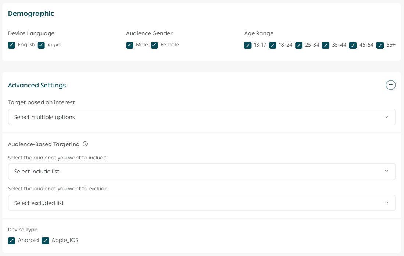The width and height of the screenshot is (404, 256).
Task: Click the chevron on the include list
Action: [386, 172]
